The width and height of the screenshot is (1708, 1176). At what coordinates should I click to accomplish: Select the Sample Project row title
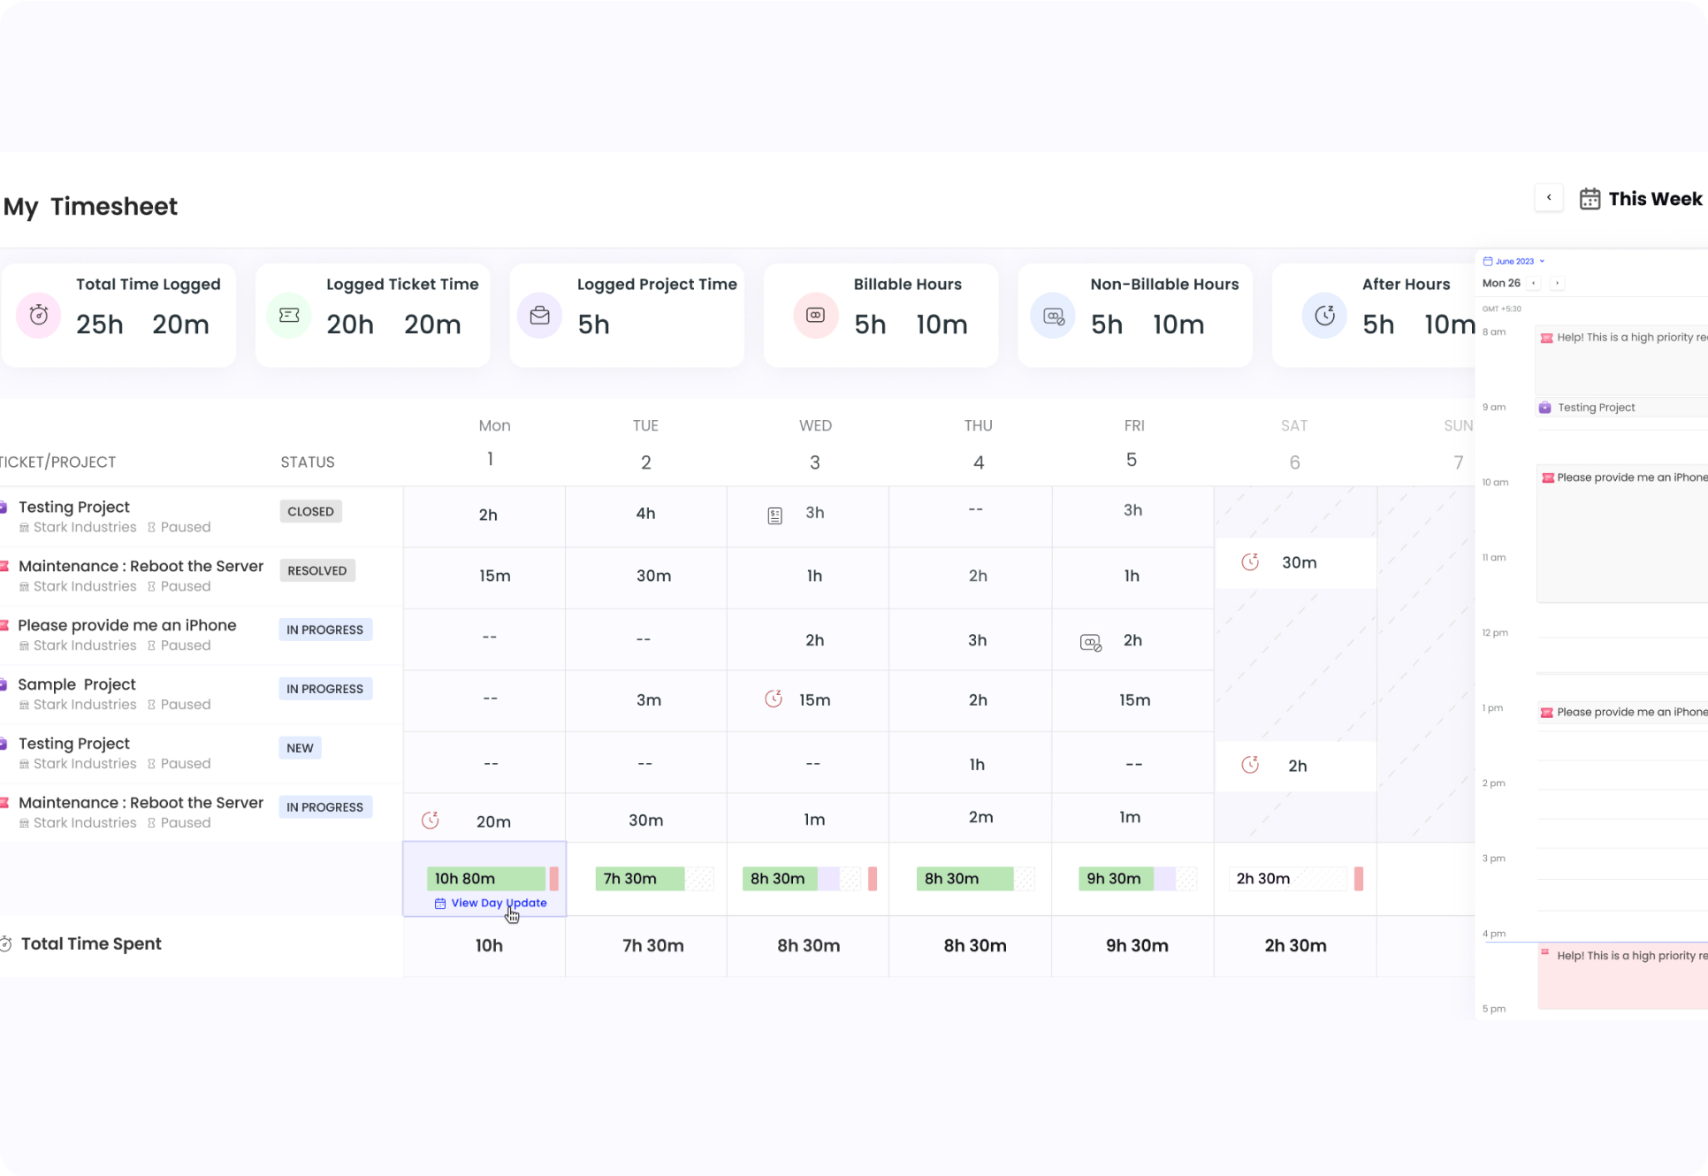click(x=77, y=684)
